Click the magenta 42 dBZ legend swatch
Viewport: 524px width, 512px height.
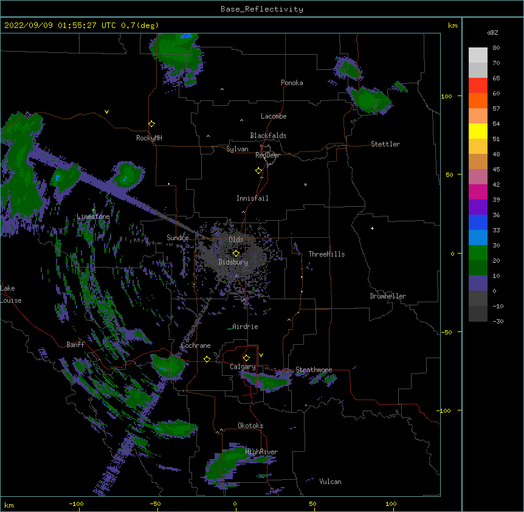coord(478,192)
